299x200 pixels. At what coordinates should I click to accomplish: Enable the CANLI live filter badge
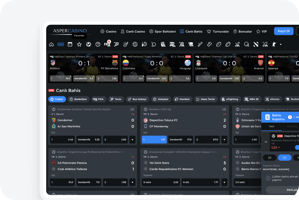(x=61, y=44)
